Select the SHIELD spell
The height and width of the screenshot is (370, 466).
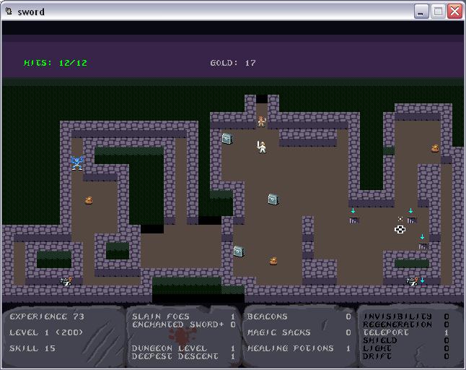(x=405, y=340)
